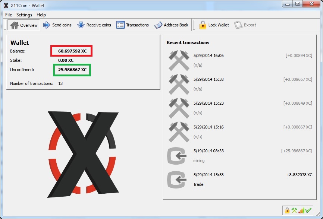This screenshot has height=219, width=323.
Task: Click the Trade transaction label
Action: (x=198, y=184)
